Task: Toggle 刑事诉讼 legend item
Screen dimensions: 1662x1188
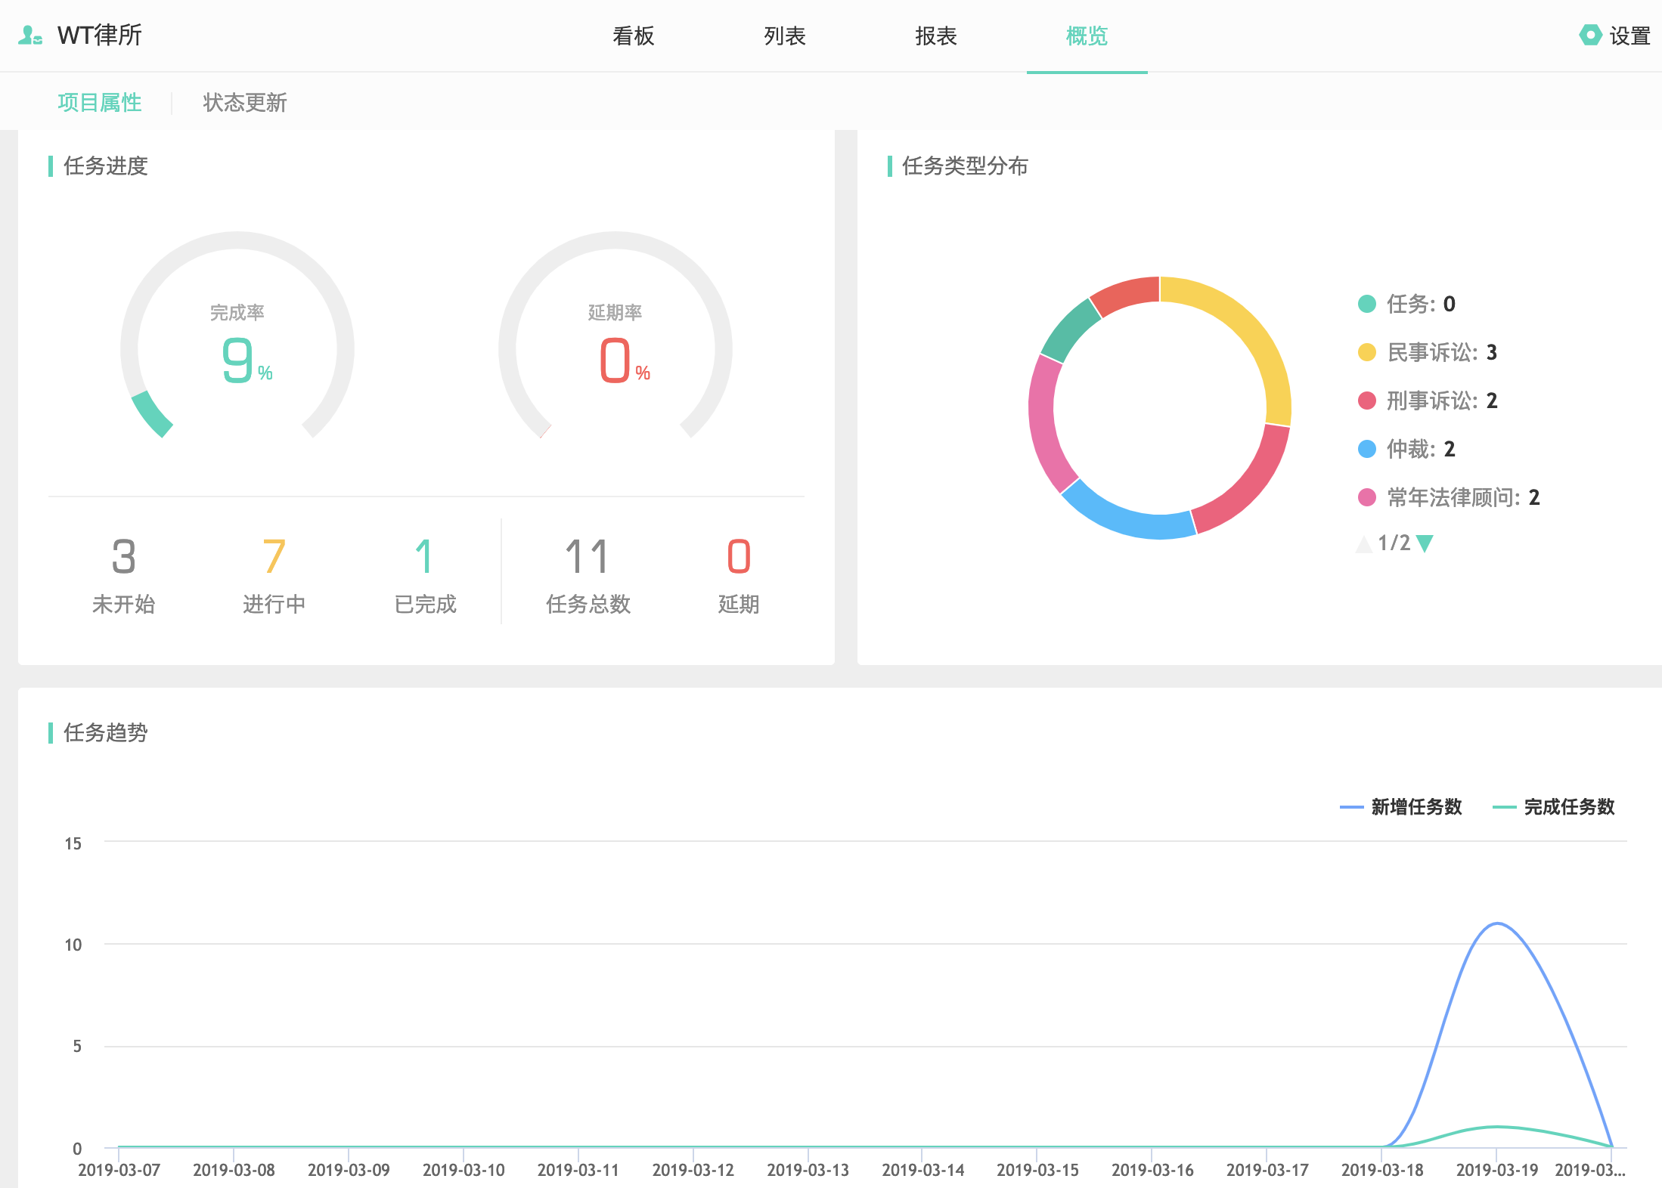Action: tap(1428, 401)
